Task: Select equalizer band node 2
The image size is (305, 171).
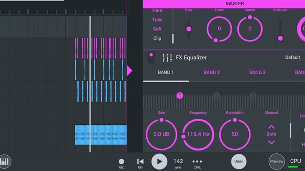Action: click(216, 95)
